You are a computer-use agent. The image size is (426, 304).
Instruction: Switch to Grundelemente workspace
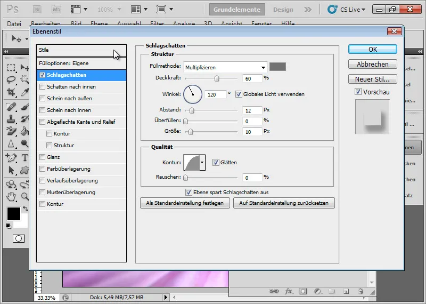237,10
